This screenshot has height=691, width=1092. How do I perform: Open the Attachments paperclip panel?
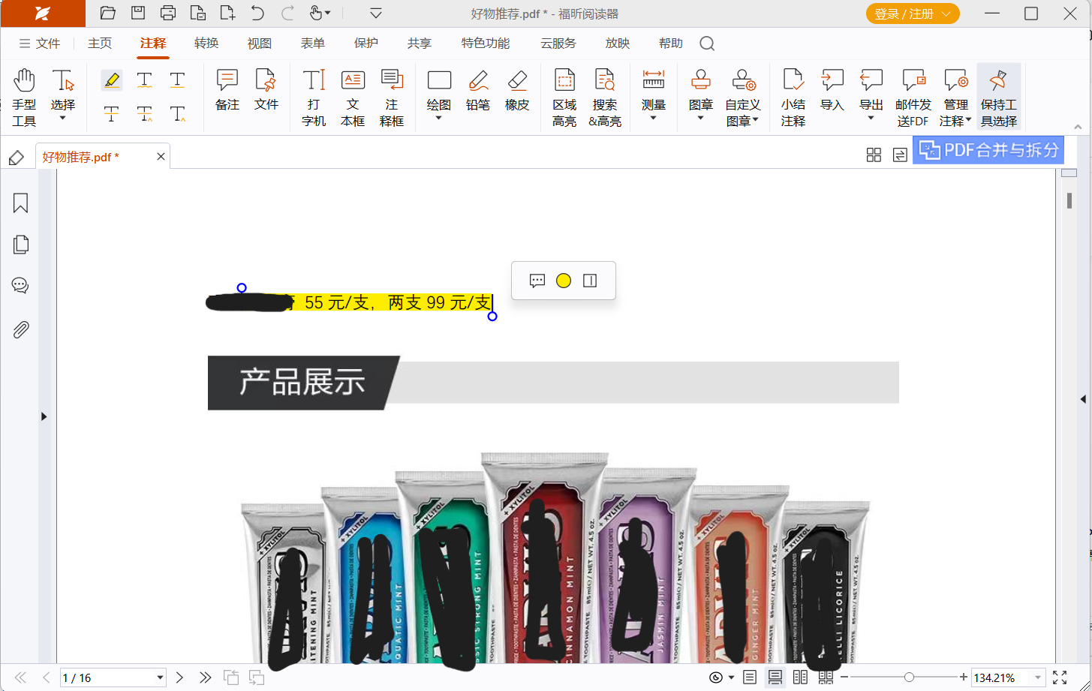pos(20,329)
